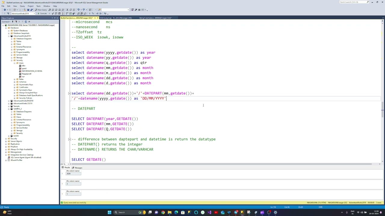
Task: Click the Navigate Backward arrow icon
Action: 5,10
